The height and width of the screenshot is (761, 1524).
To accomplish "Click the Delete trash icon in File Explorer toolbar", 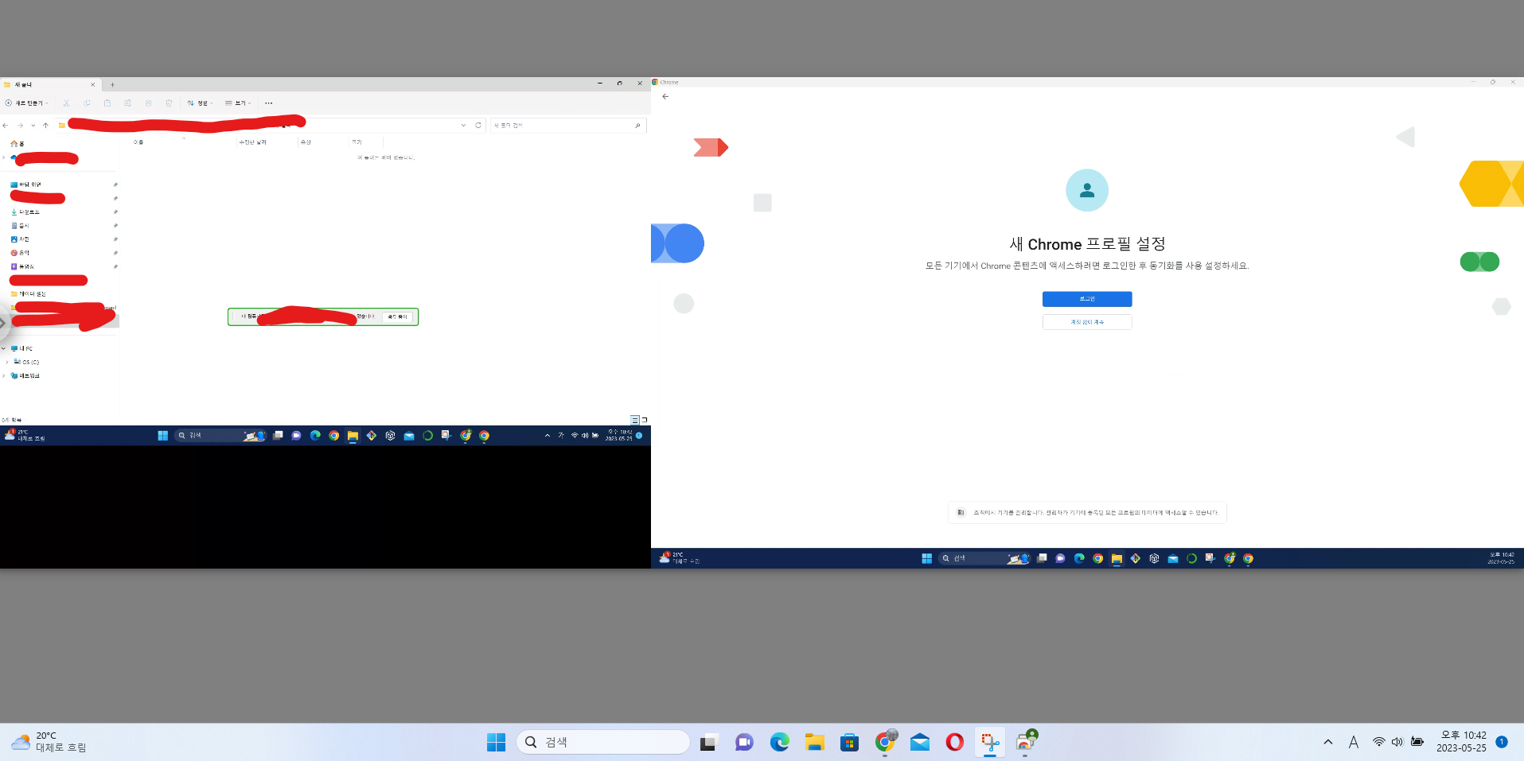I will (x=169, y=103).
